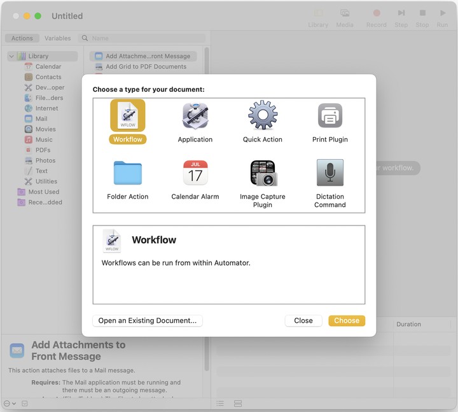Select Calendar in the Library sidebar
The height and width of the screenshot is (412, 458).
point(48,66)
